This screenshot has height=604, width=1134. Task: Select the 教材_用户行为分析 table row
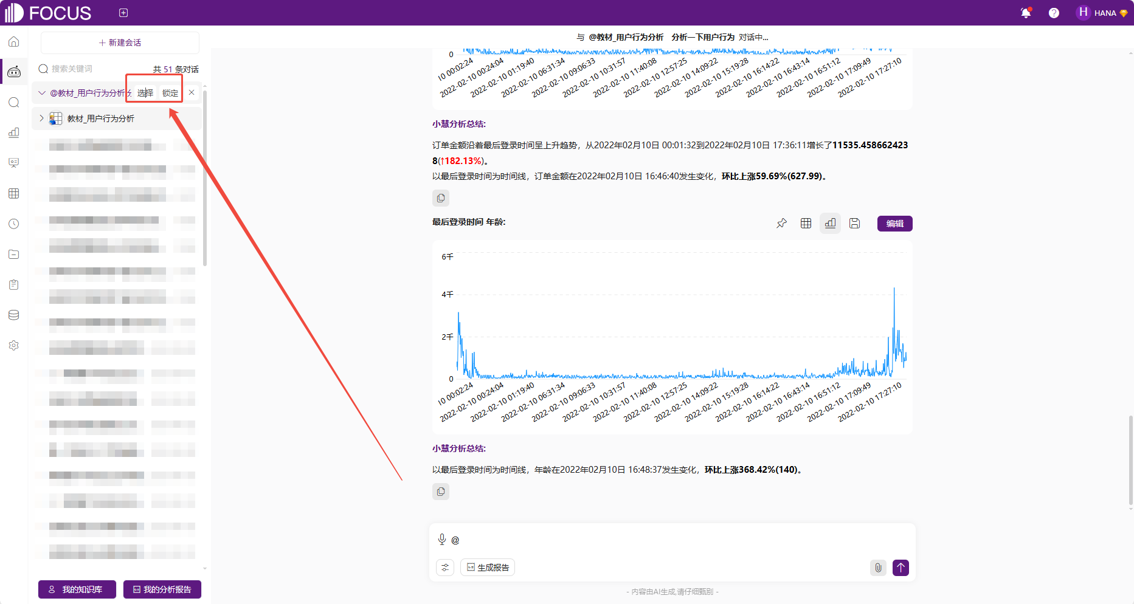pyautogui.click(x=117, y=118)
